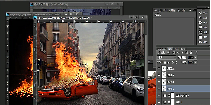Select the Layers (图层) tab
Image resolution: width=211 pixels, height=105 pixels.
170,49
